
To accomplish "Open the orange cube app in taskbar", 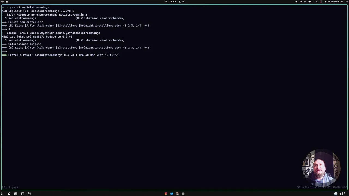I will tap(166, 194).
